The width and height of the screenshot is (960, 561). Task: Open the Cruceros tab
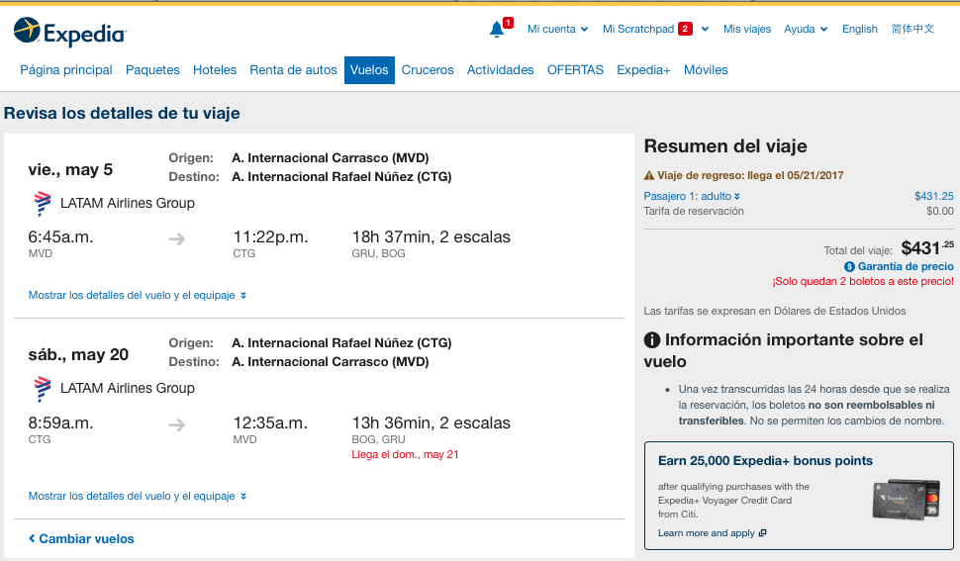(x=428, y=69)
